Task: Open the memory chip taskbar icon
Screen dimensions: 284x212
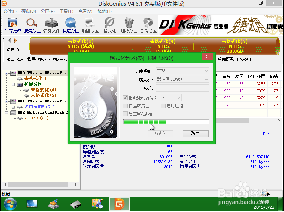Action: coord(75,204)
